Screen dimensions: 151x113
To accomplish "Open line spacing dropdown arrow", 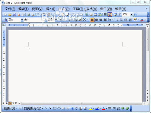I will [x=113, y=20].
